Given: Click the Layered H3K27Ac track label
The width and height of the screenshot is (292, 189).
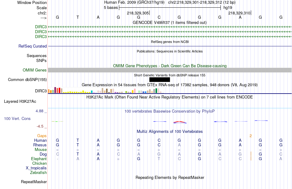Looking at the screenshot, I should click(20, 102).
